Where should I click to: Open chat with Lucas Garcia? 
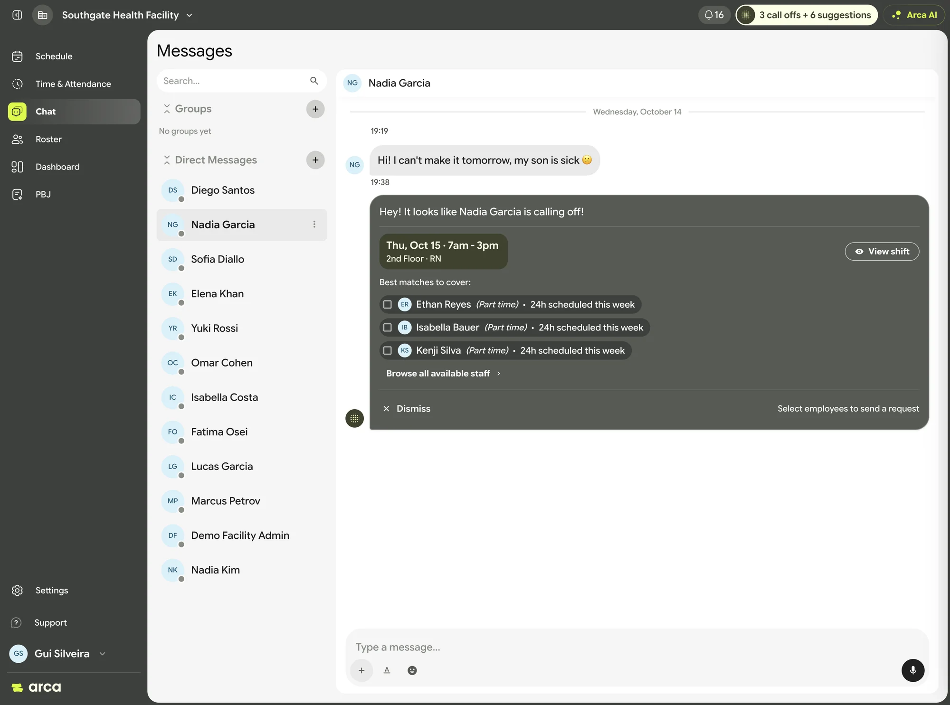[242, 467]
